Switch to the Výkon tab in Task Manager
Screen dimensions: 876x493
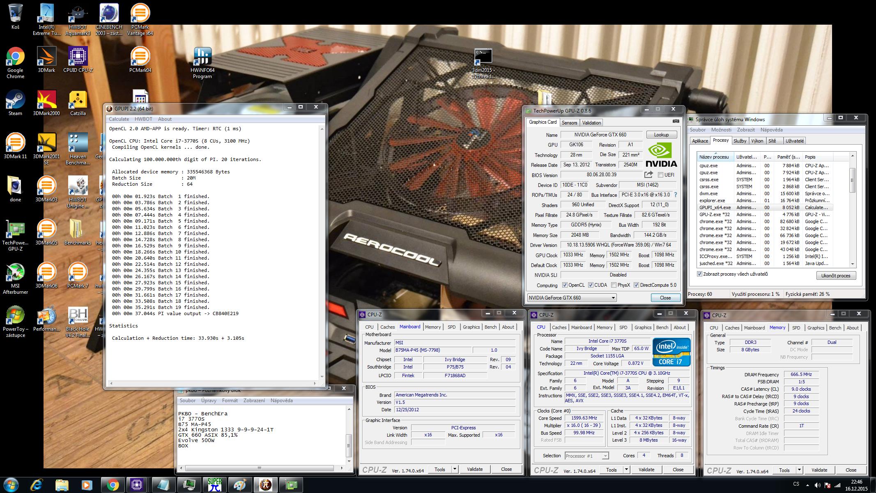pos(757,141)
